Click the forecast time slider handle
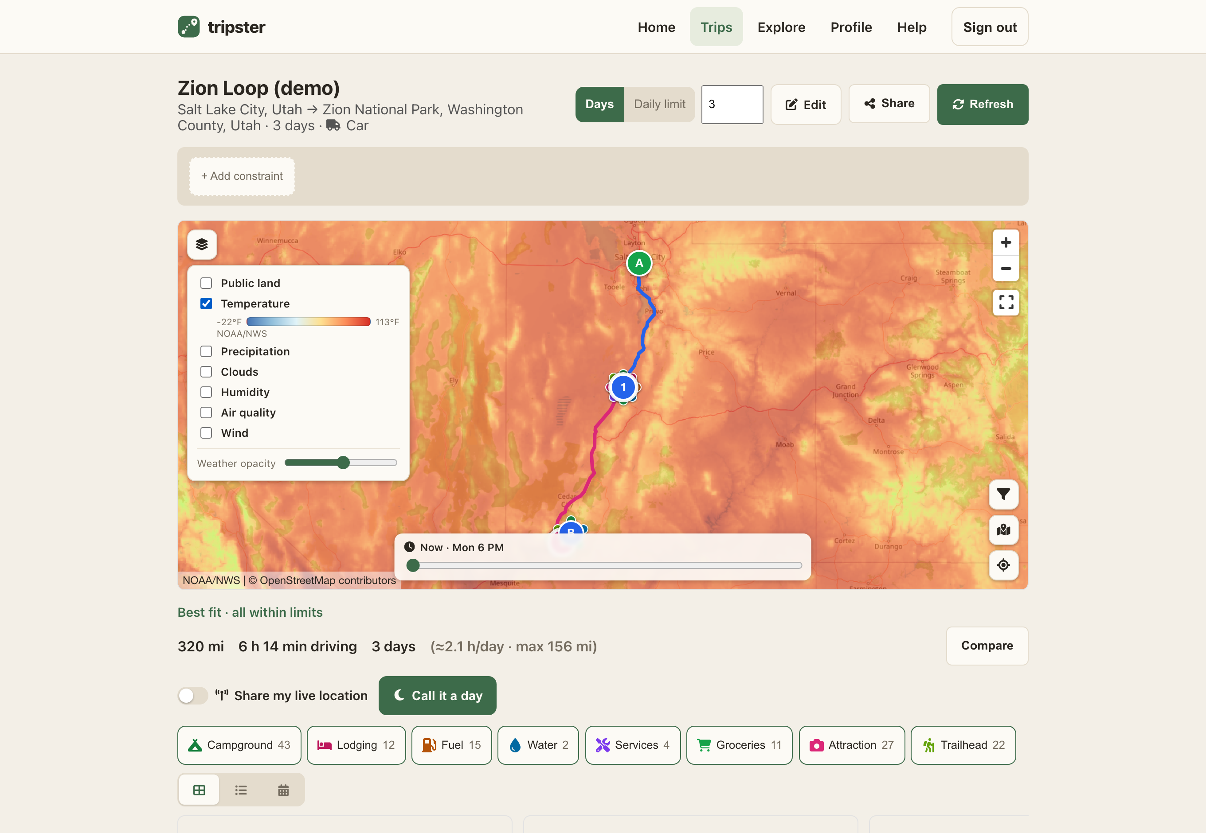Viewport: 1206px width, 833px height. tap(413, 565)
